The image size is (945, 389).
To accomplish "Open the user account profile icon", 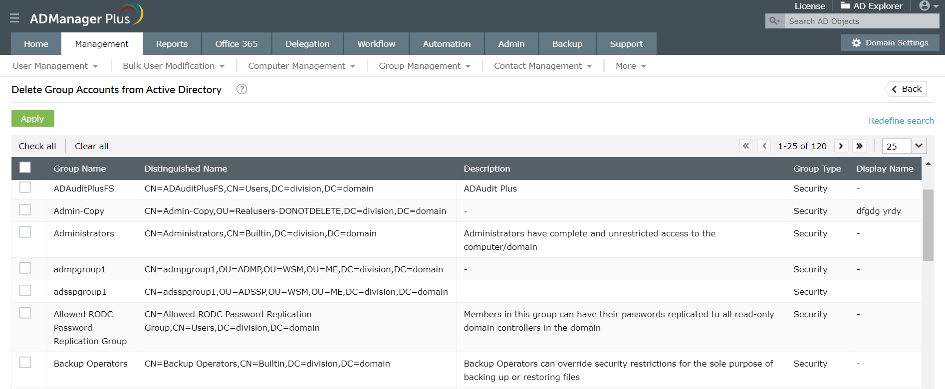I will (925, 6).
